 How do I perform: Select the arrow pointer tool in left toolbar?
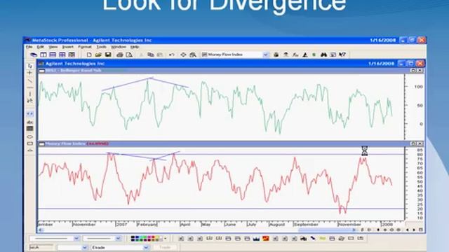tap(29, 66)
